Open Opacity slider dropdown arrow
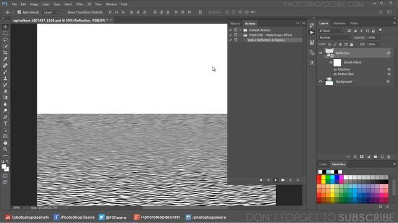The height and width of the screenshot is (223, 398). click(379, 38)
